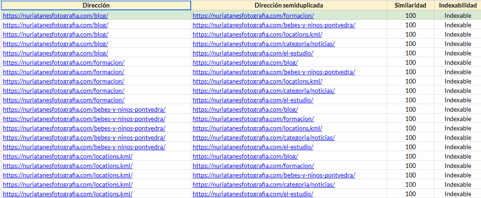Click the "Indexabilidad" column header

click(458, 5)
